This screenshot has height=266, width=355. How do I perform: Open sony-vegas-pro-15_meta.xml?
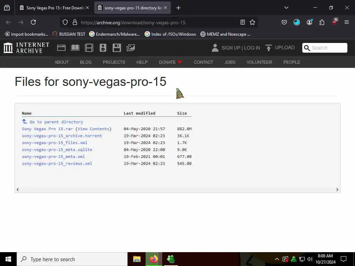[x=53, y=157]
